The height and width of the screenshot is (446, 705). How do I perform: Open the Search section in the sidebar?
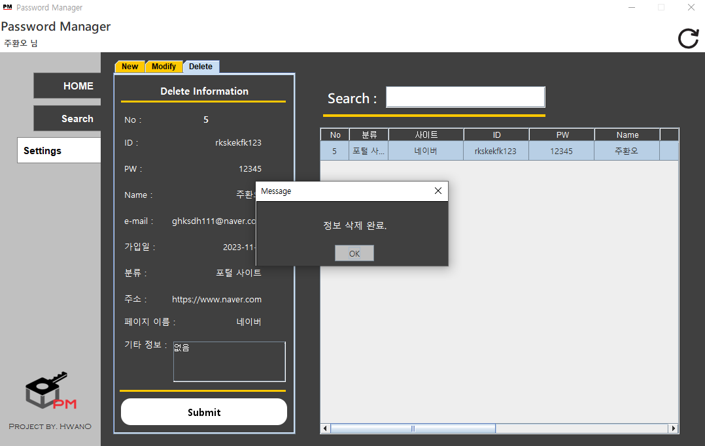coord(77,118)
